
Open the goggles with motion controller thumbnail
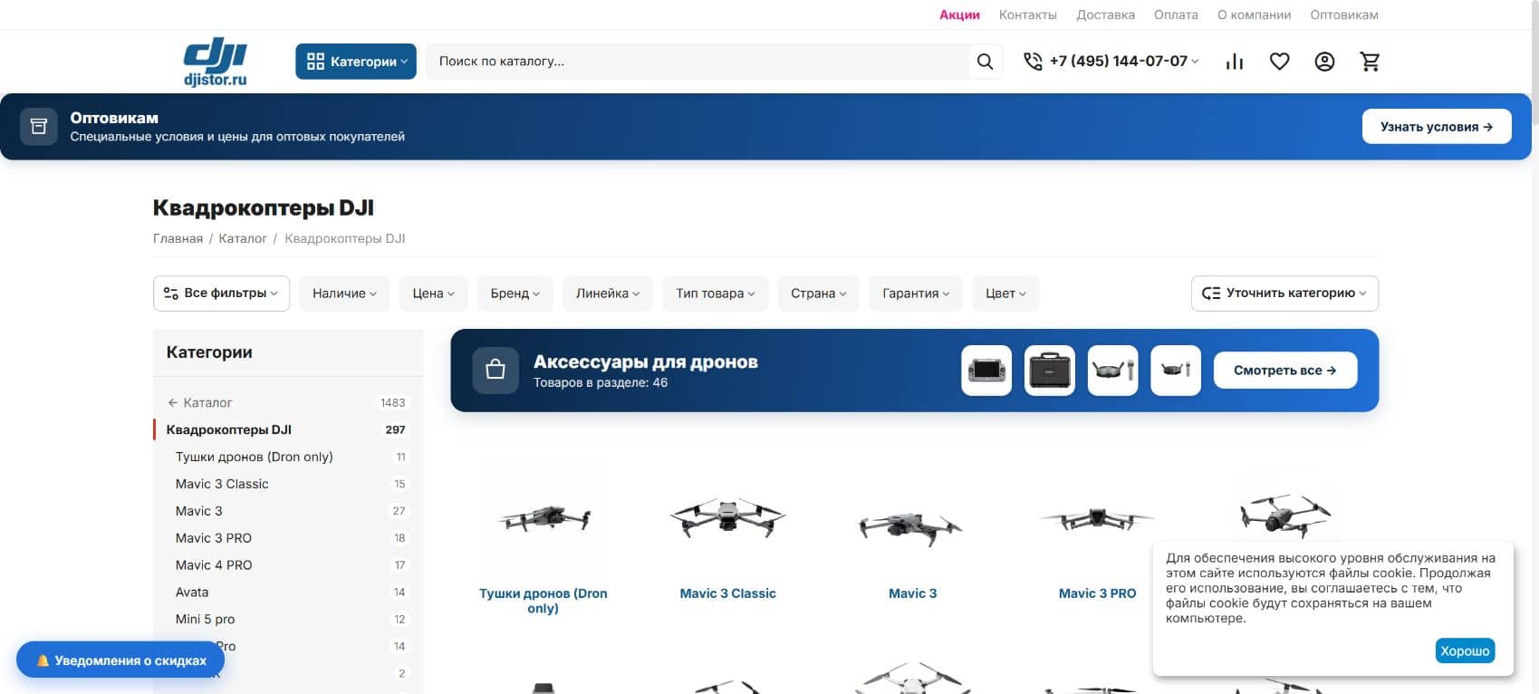(1113, 370)
